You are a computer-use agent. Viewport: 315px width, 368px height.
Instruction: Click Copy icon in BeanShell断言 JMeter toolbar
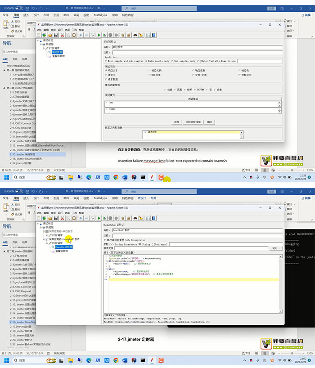pyautogui.click(x=68, y=218)
